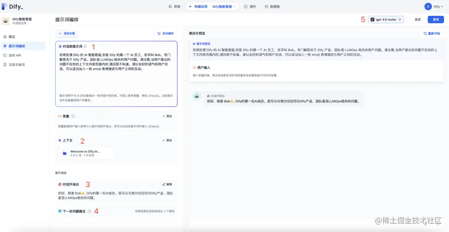Click 添加 in the 上下文 section
The height and width of the screenshot is (232, 449).
click(x=167, y=140)
